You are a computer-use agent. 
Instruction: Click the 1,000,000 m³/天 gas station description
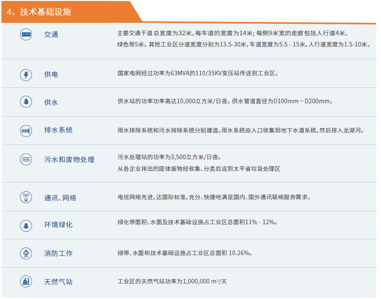coord(172,281)
